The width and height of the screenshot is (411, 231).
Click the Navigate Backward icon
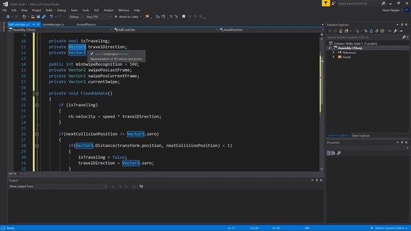[x=8, y=17]
